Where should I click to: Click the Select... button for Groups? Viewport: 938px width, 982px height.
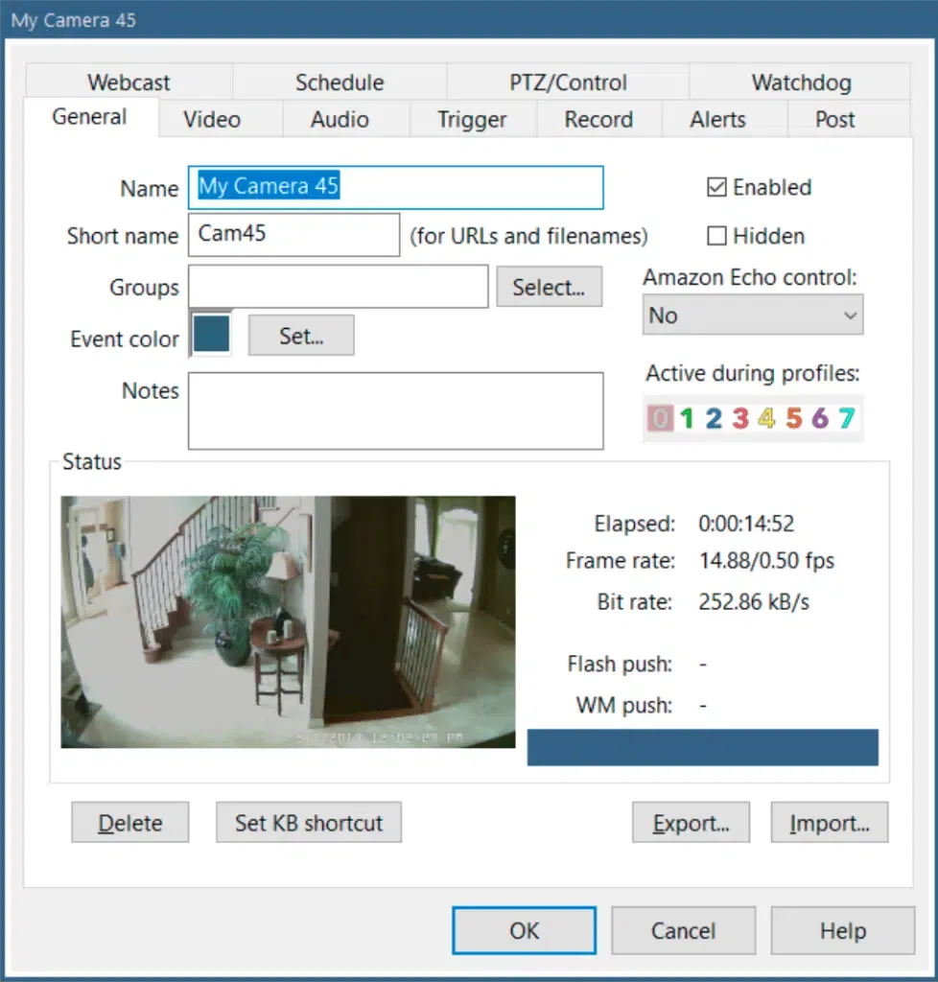click(x=549, y=288)
